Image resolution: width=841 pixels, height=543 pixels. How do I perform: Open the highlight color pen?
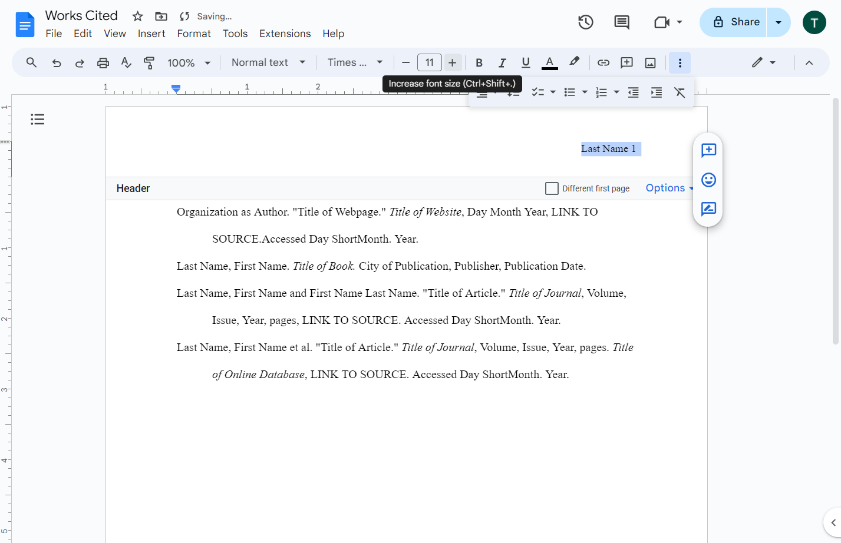click(x=574, y=62)
